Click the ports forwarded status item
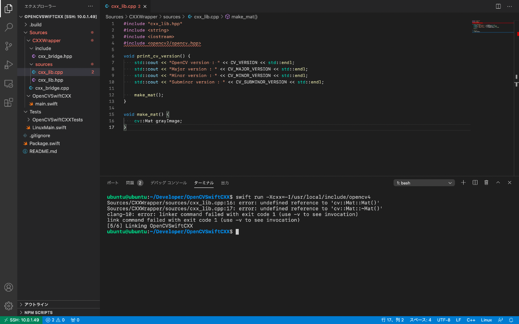 75,320
